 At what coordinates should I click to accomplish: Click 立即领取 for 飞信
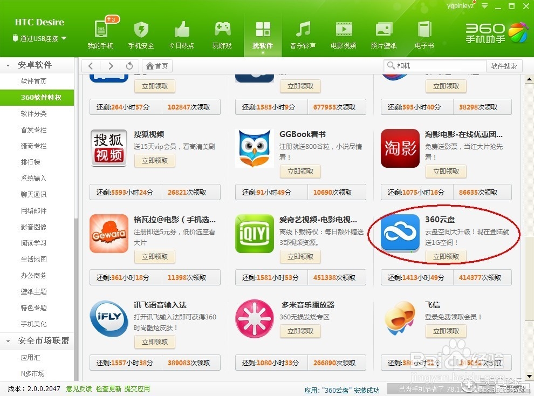[446, 331]
